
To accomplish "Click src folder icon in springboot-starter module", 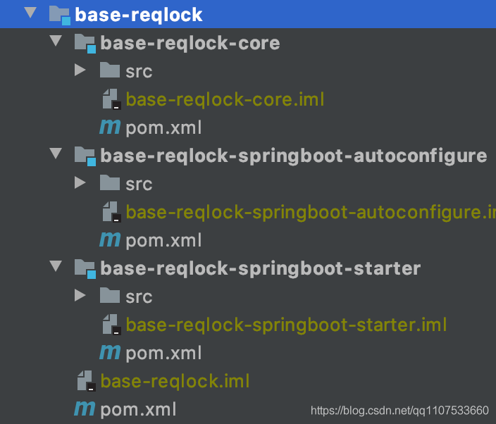I will [x=110, y=295].
